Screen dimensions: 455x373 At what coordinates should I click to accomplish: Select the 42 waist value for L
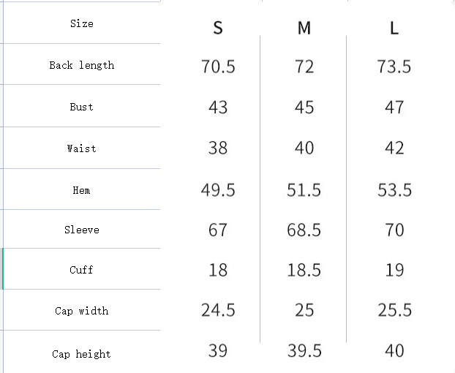[x=394, y=148]
